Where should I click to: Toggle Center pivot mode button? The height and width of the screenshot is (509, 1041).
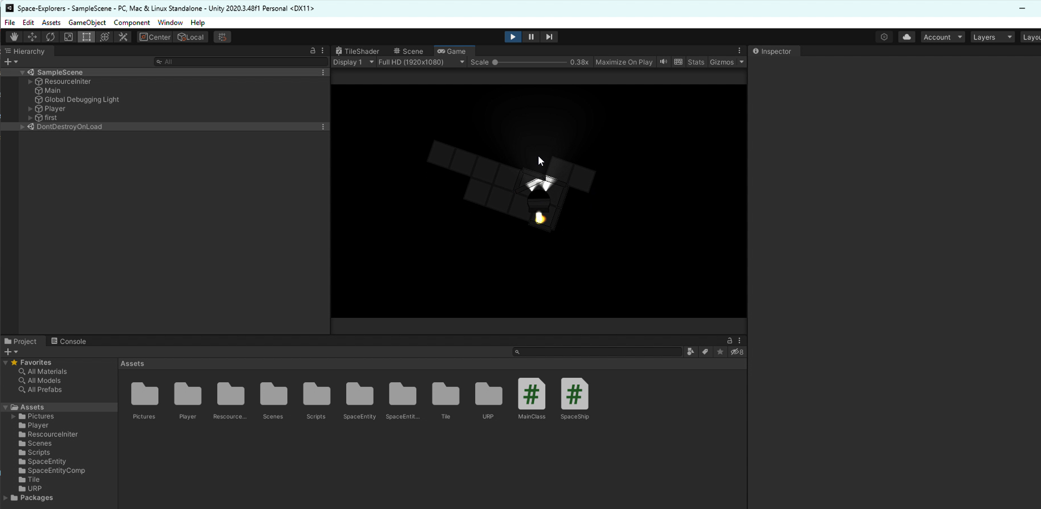(x=155, y=37)
